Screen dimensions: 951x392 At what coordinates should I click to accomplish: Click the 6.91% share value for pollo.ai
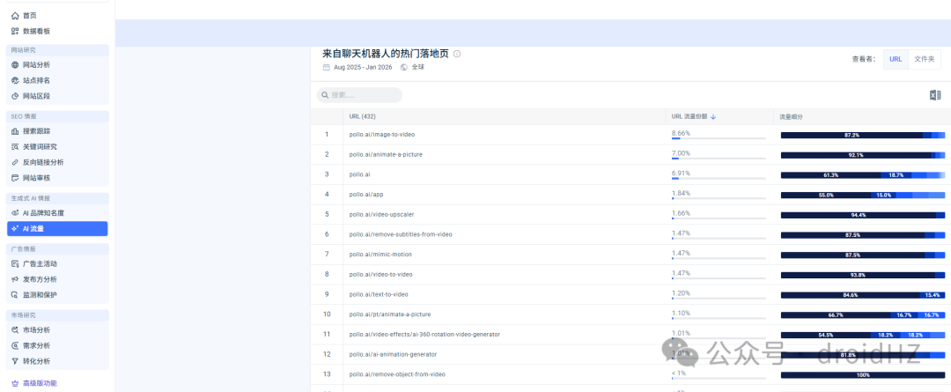681,173
